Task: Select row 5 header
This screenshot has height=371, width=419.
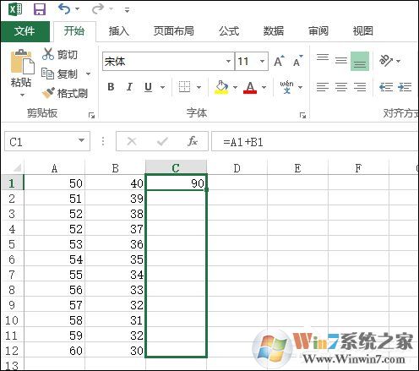Action: coord(12,244)
